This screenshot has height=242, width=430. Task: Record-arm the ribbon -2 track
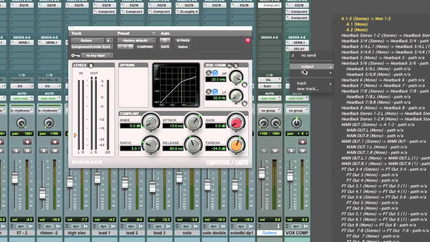tap(54, 142)
